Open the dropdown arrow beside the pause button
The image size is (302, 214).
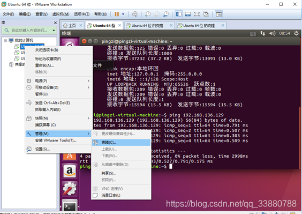pyautogui.click(x=123, y=14)
